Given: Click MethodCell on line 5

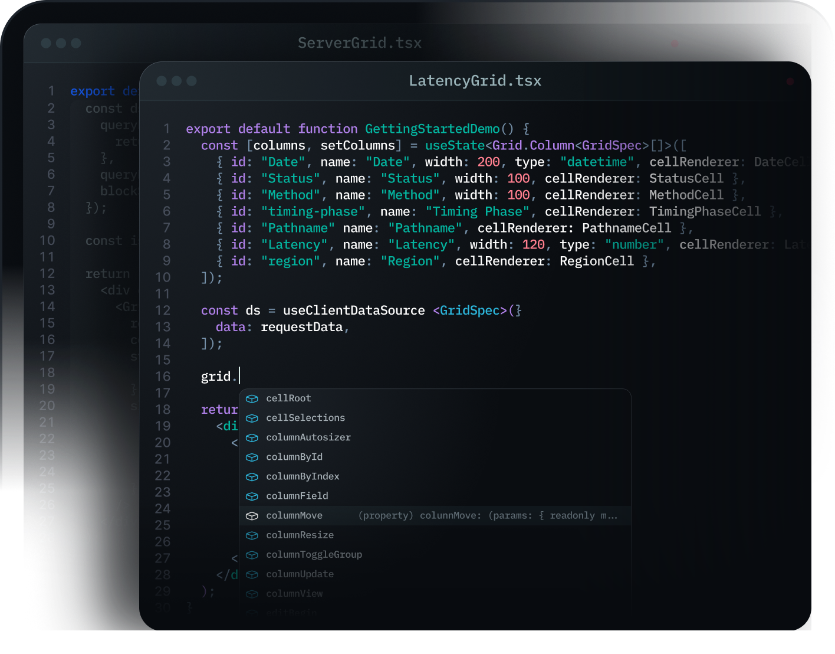Looking at the screenshot, I should coord(686,195).
